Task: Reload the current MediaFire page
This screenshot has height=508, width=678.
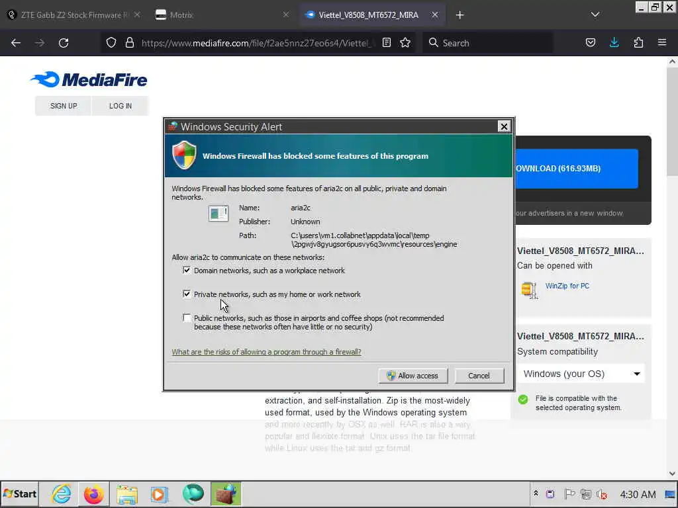Action: (x=64, y=43)
